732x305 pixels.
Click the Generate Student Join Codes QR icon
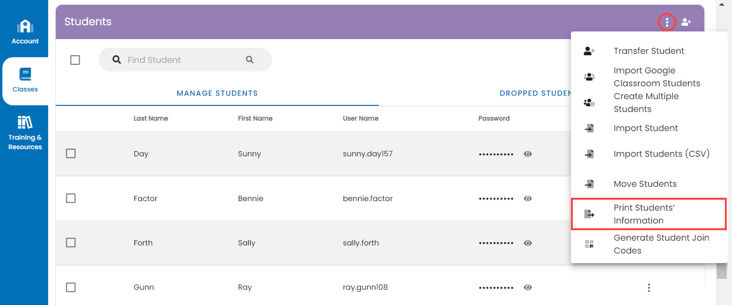tap(590, 244)
